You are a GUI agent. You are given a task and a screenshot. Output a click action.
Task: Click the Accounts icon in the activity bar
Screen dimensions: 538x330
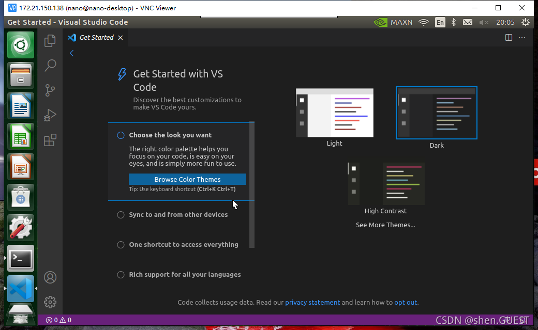click(x=50, y=277)
